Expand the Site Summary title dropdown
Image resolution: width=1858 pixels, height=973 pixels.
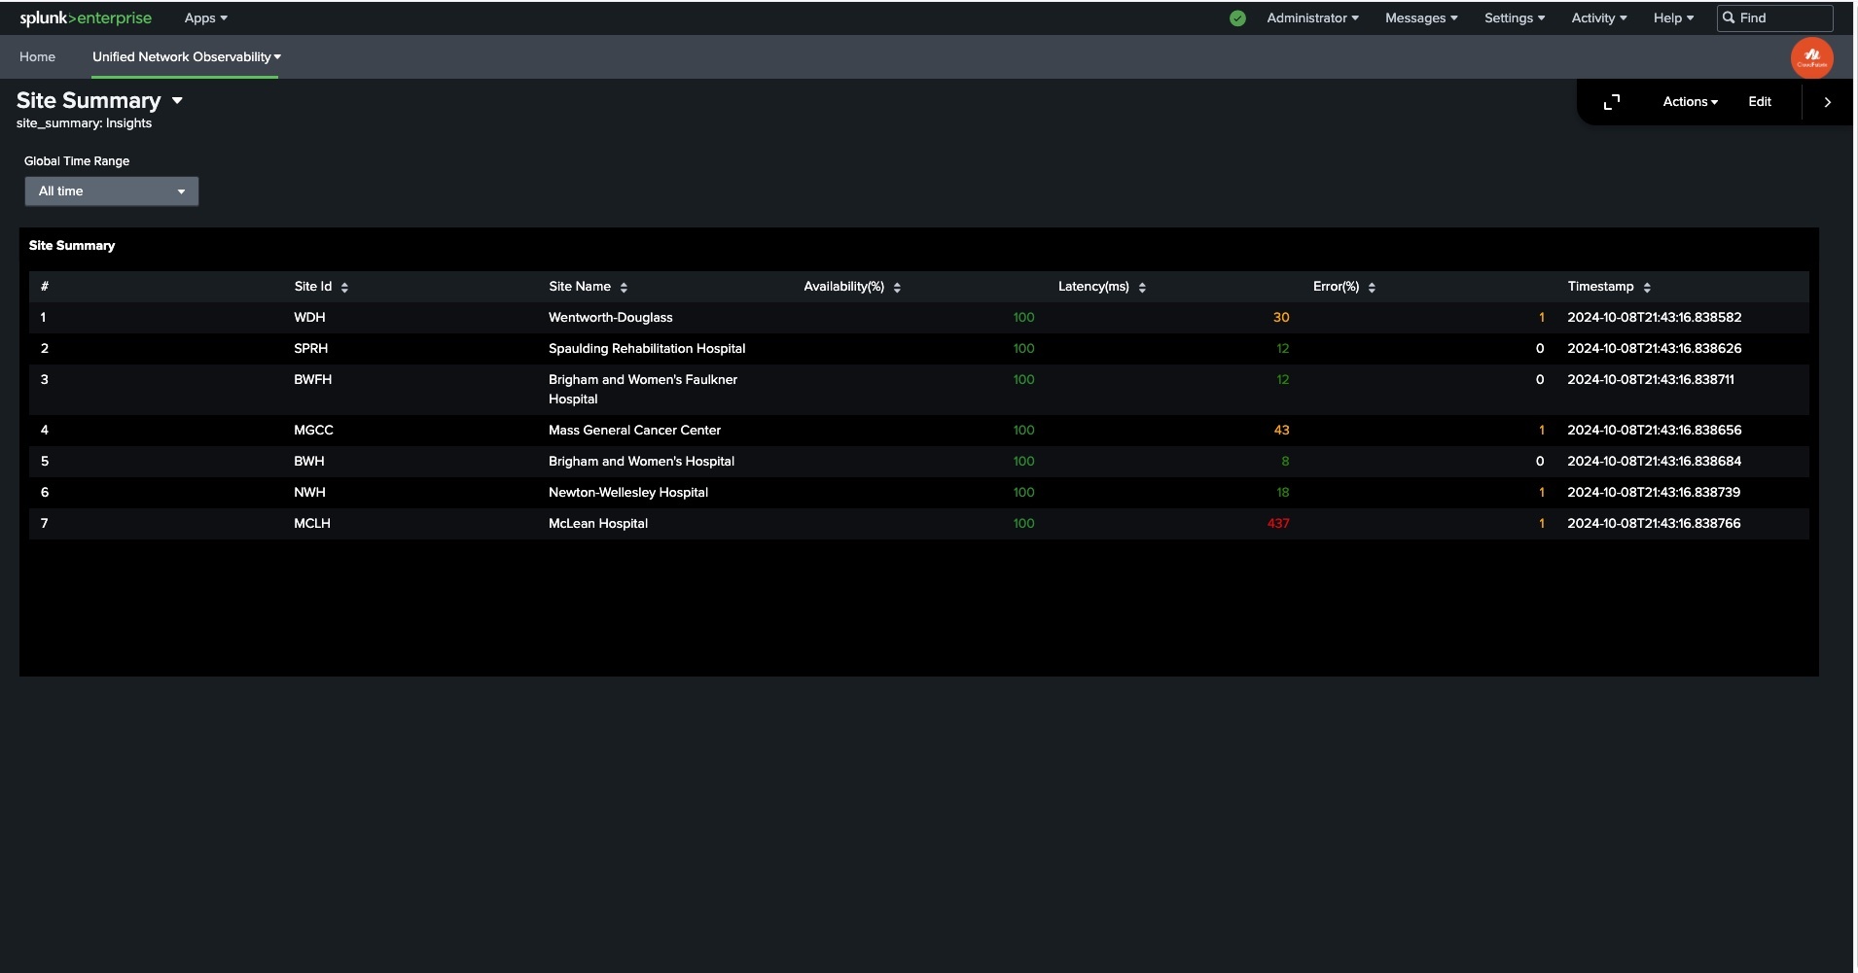(177, 101)
